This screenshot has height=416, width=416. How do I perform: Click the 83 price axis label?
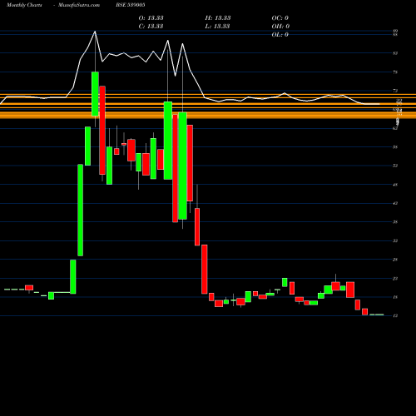(x=395, y=53)
